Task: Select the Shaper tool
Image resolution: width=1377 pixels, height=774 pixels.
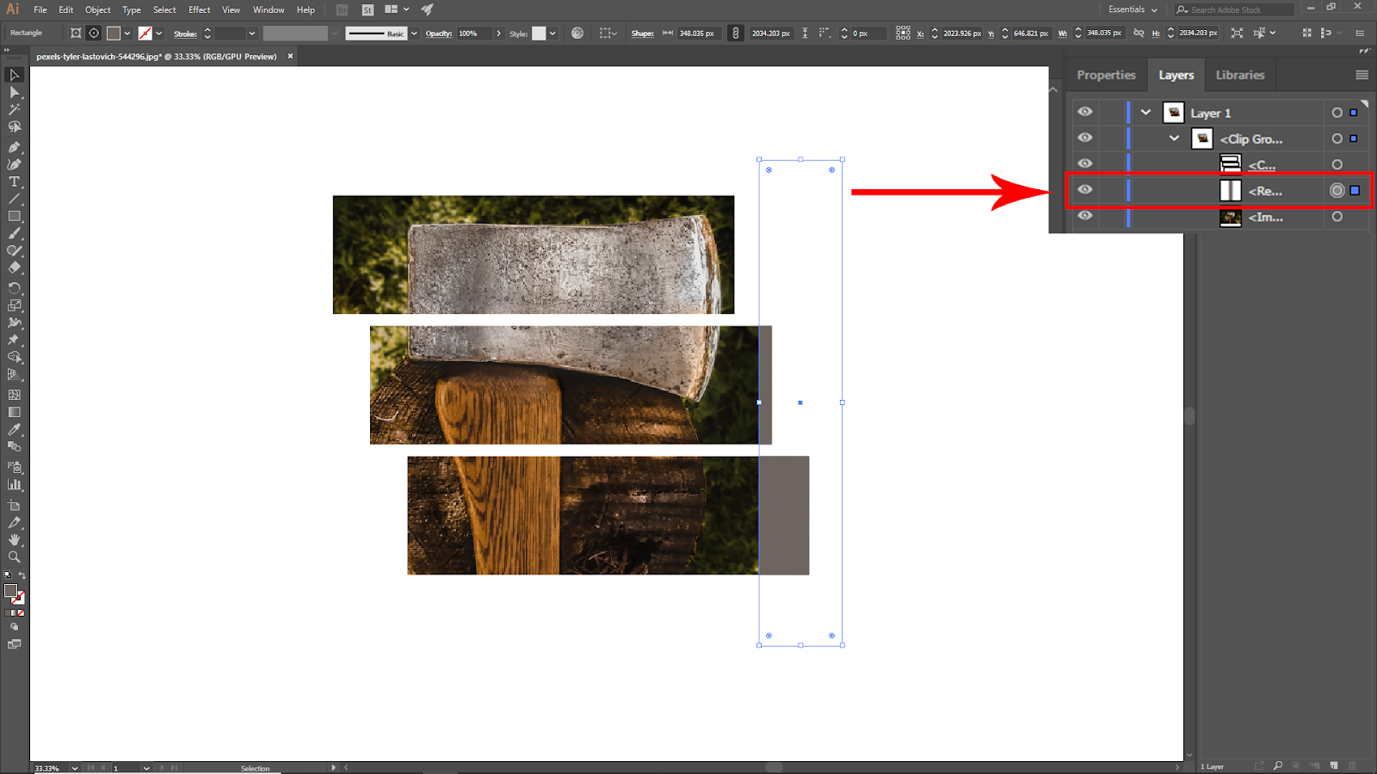Action: (x=15, y=251)
